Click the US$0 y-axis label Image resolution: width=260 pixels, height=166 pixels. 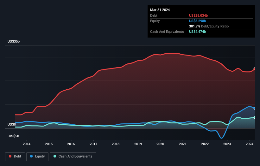pyautogui.click(x=12, y=124)
